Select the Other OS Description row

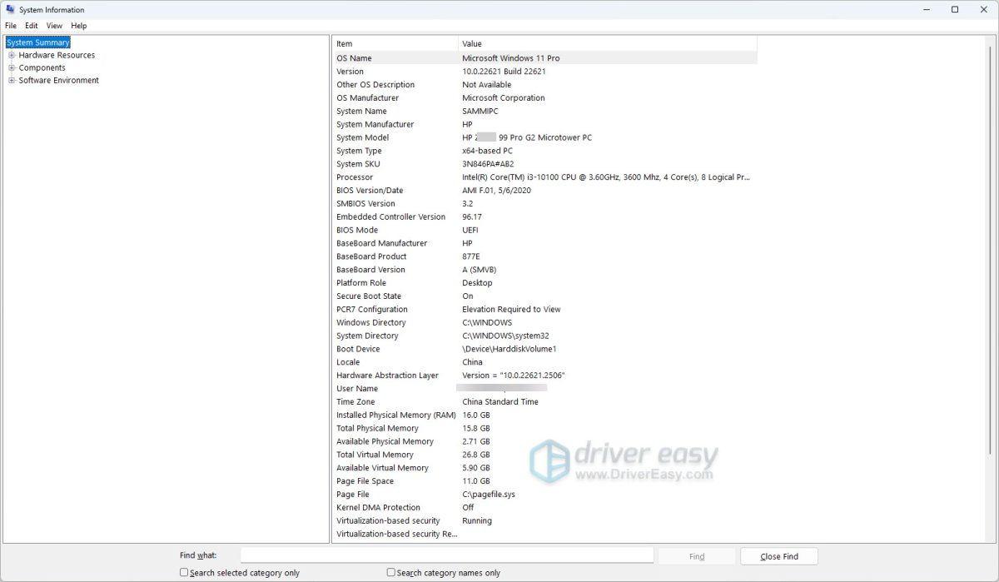point(545,85)
